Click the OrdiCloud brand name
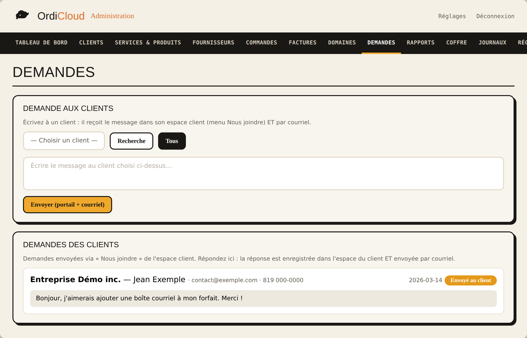Screen dimensions: 527x338 pos(61,16)
